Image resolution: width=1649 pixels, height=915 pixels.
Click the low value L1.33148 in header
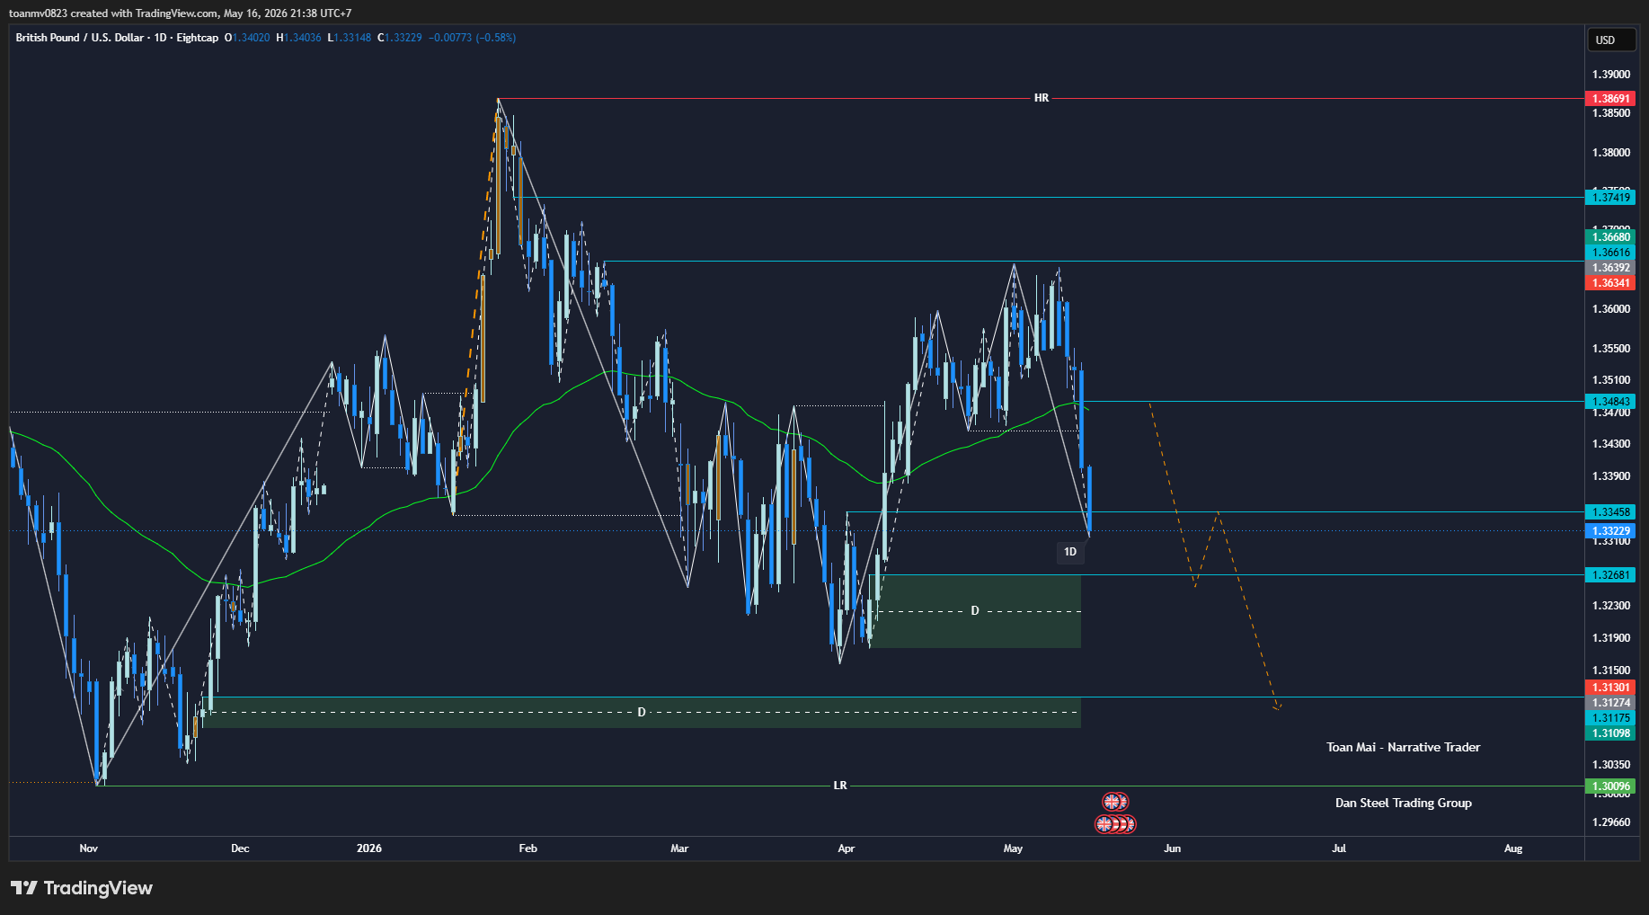(350, 38)
